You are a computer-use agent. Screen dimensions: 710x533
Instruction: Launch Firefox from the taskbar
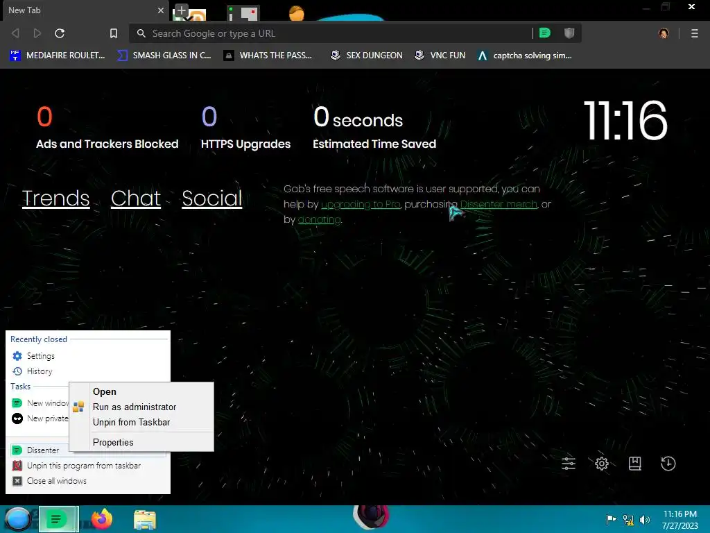102,519
